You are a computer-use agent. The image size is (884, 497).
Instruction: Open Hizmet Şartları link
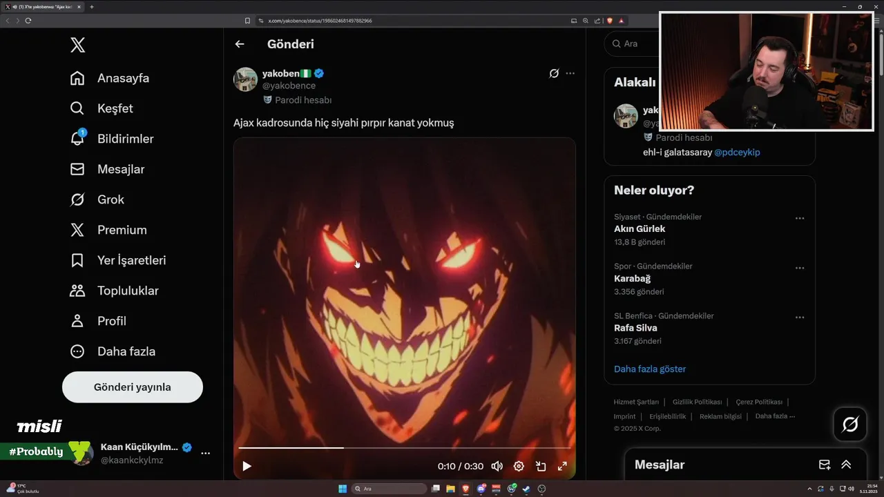tap(636, 402)
